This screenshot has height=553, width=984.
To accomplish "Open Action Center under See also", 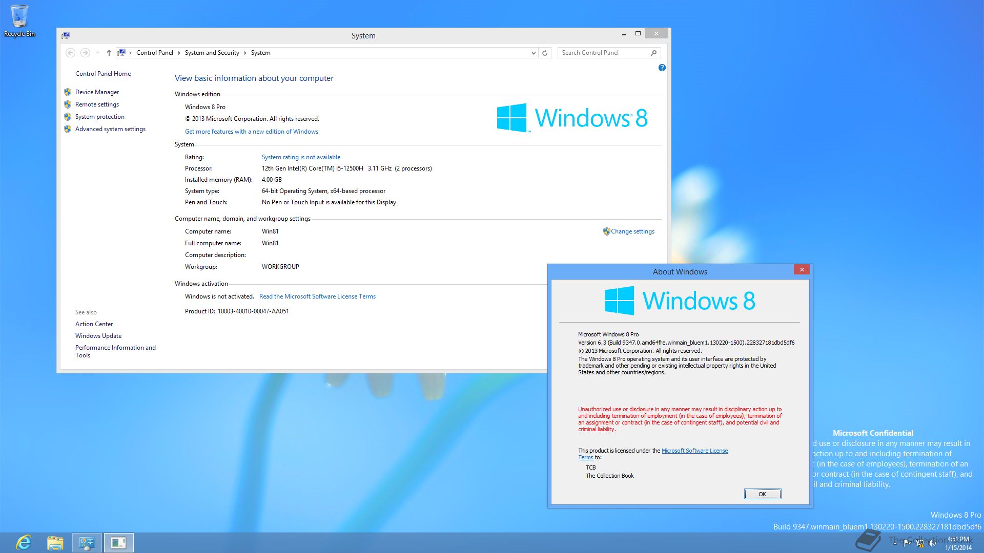I will (x=94, y=324).
